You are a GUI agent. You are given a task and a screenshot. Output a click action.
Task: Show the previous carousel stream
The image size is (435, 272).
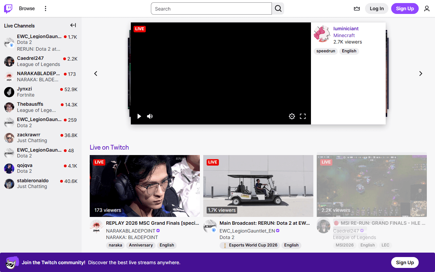96,73
